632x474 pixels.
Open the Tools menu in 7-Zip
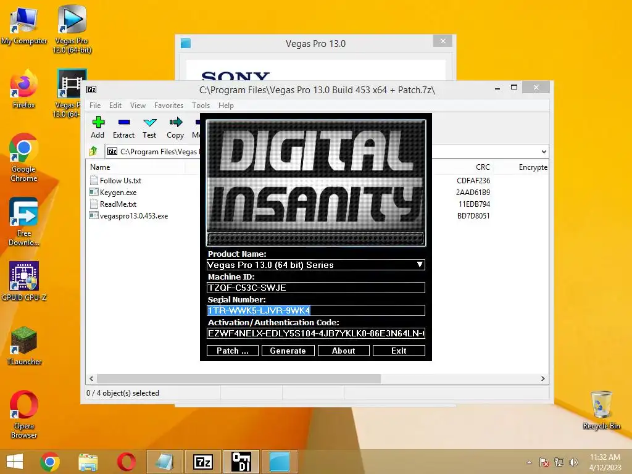201,105
